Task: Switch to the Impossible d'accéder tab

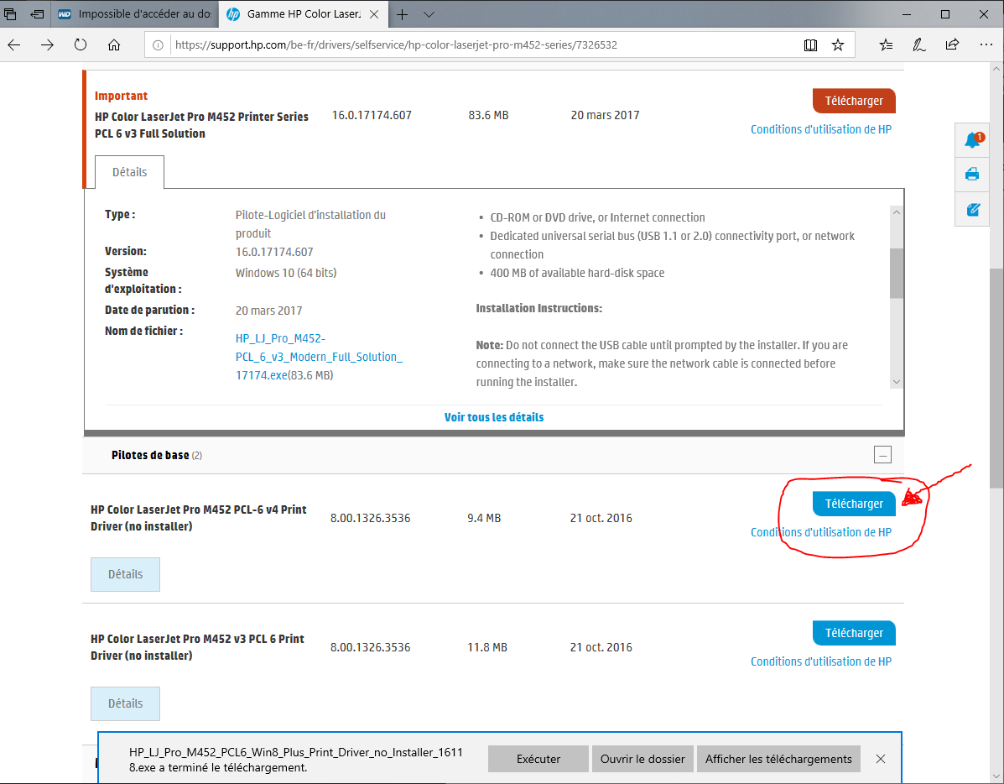Action: point(134,14)
